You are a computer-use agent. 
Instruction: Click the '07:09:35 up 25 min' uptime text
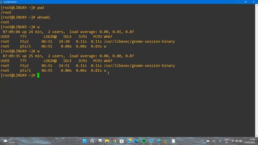(23, 56)
